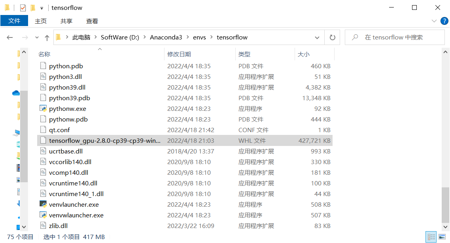Expand the chevron before 此电脑 in path

tap(67, 37)
